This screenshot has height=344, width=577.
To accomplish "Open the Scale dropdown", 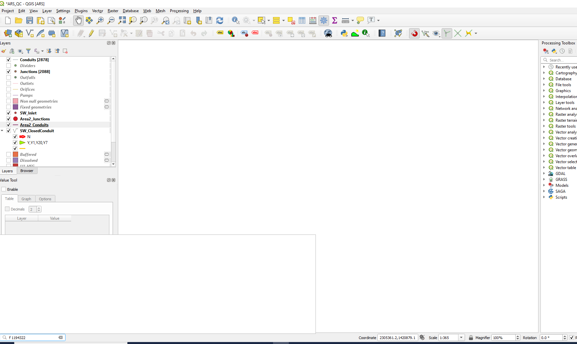I will click(x=461, y=337).
